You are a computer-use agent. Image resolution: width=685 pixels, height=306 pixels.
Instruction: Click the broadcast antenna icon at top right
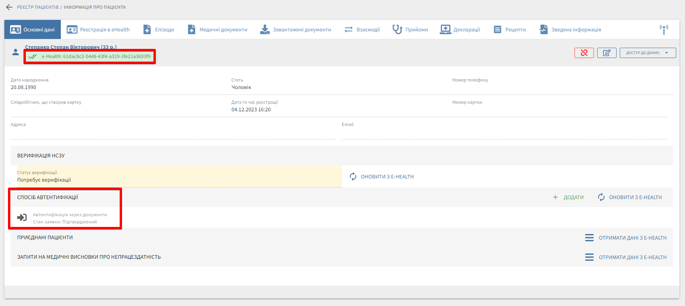click(664, 29)
